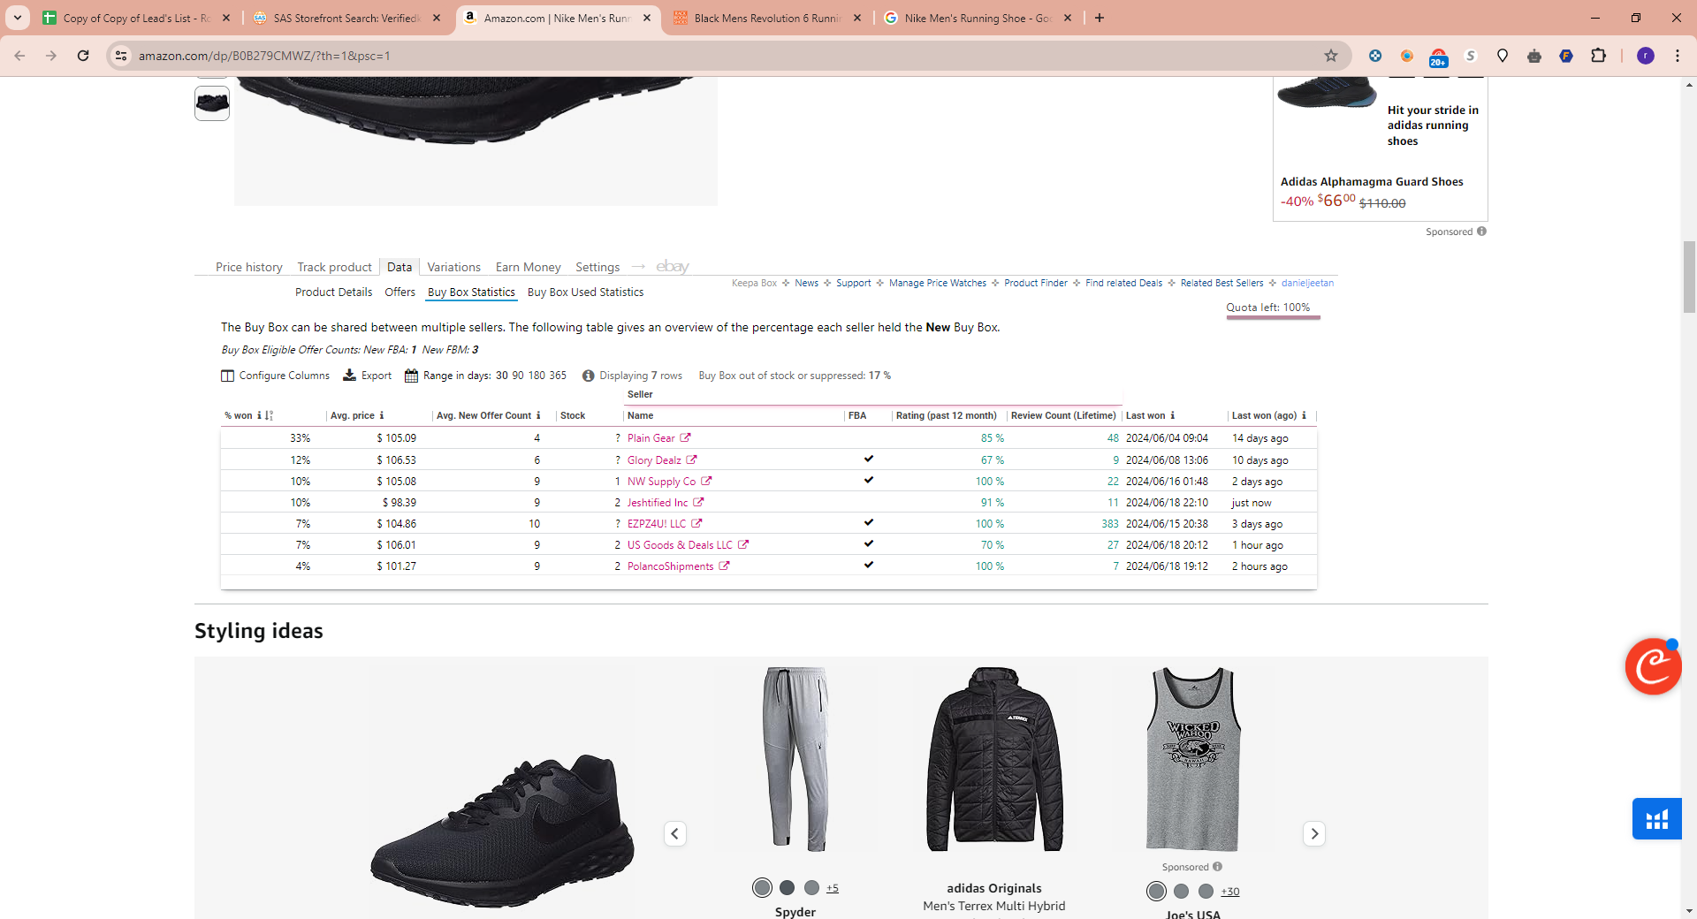This screenshot has width=1697, height=919.
Task: Click Configure Columns
Action: [x=275, y=376]
